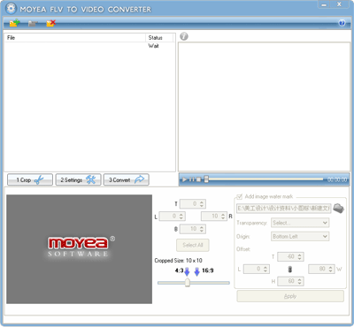Click the gray folder toolbar icon
354x327 pixels.
click(33, 24)
